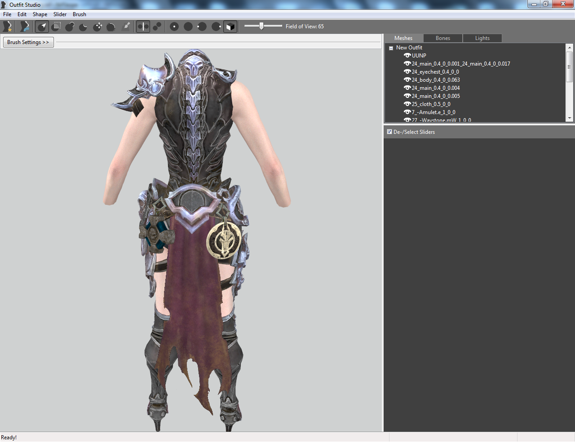Switch to the Lights tab

point(482,38)
